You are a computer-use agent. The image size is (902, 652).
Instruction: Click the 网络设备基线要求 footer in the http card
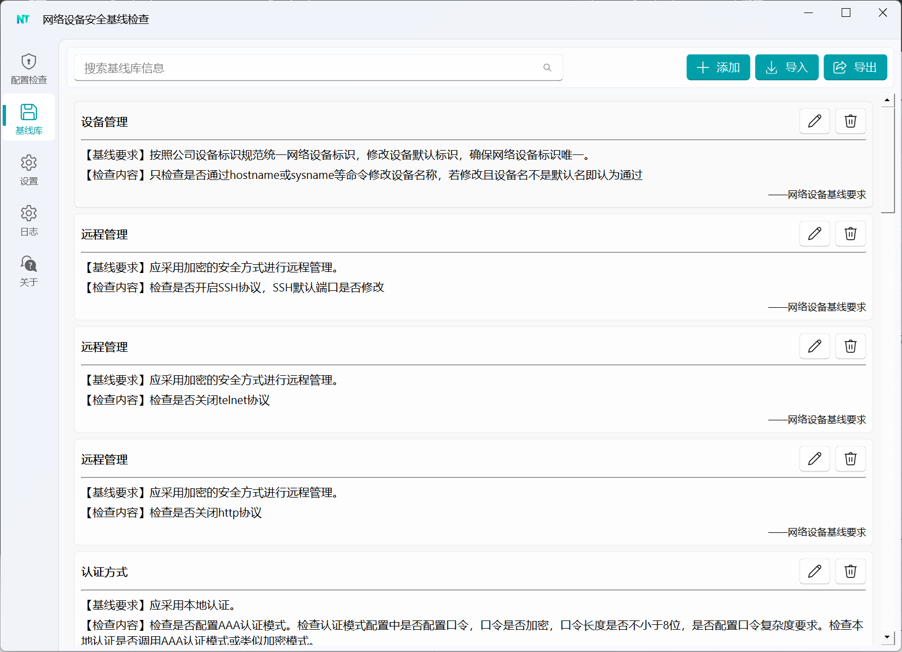point(817,532)
